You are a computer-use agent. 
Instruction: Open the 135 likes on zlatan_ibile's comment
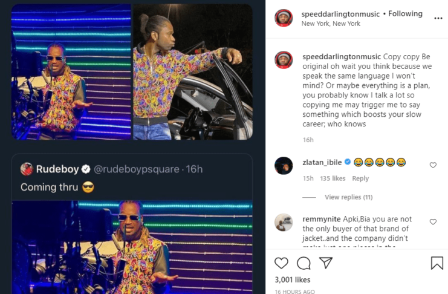[333, 178]
